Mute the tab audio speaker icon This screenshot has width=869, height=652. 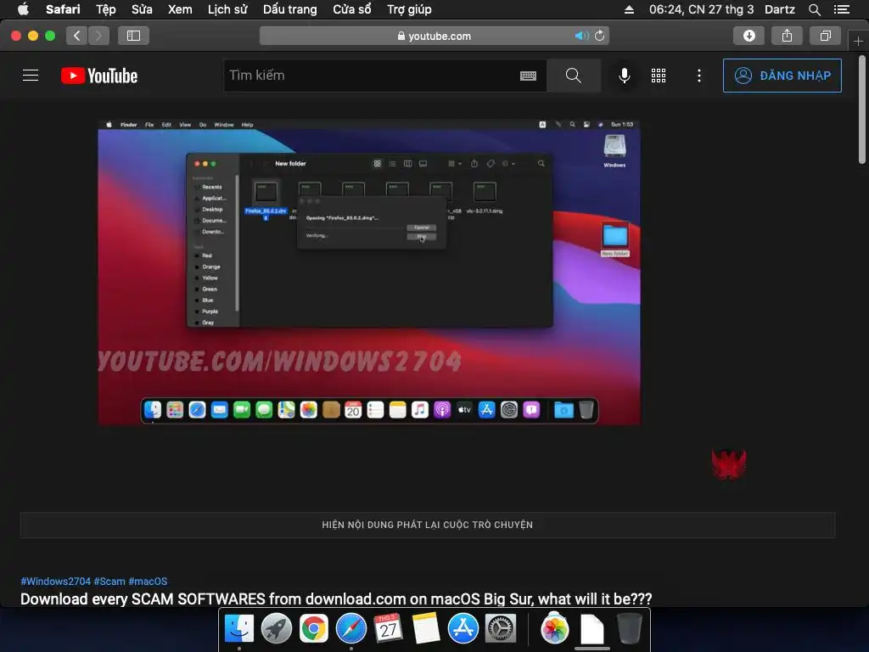pos(581,36)
